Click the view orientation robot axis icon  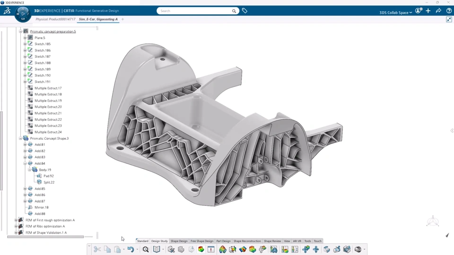[x=433, y=221]
